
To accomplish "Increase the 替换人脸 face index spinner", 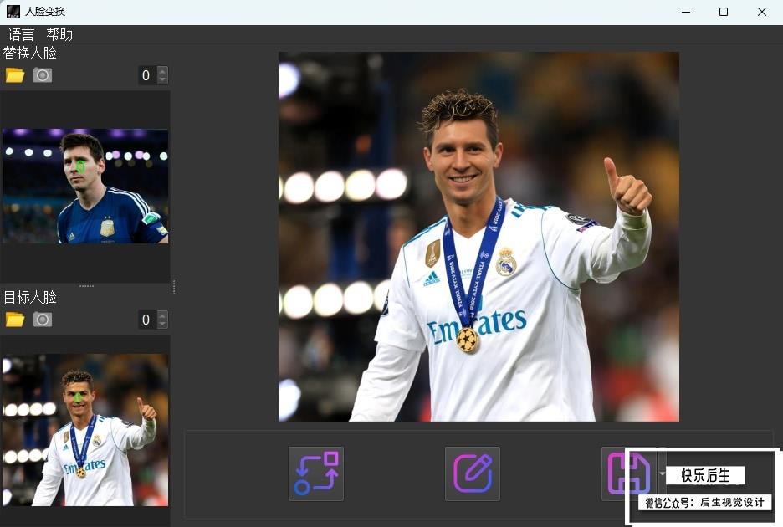I will tap(162, 71).
